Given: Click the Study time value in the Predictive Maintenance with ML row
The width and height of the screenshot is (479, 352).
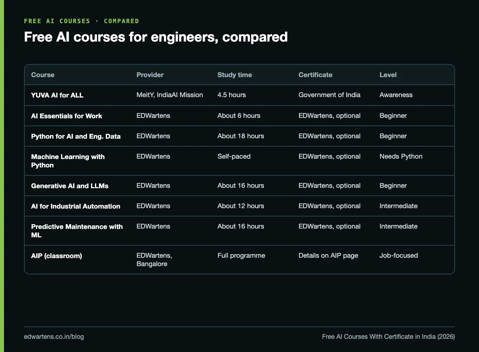Looking at the screenshot, I should tap(241, 226).
